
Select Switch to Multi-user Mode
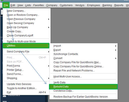(x=21, y=41)
